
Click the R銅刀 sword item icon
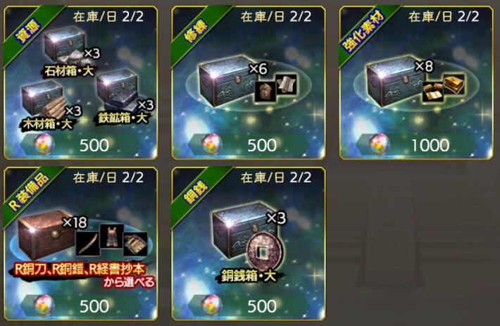tap(88, 244)
